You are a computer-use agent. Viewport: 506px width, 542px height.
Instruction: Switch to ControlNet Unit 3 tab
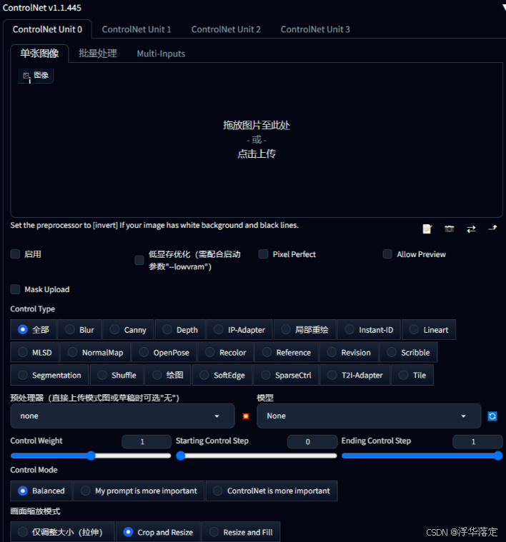click(315, 29)
